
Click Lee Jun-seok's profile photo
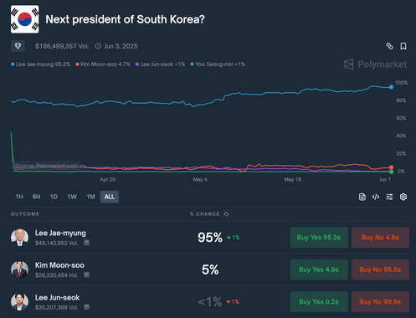(19, 302)
